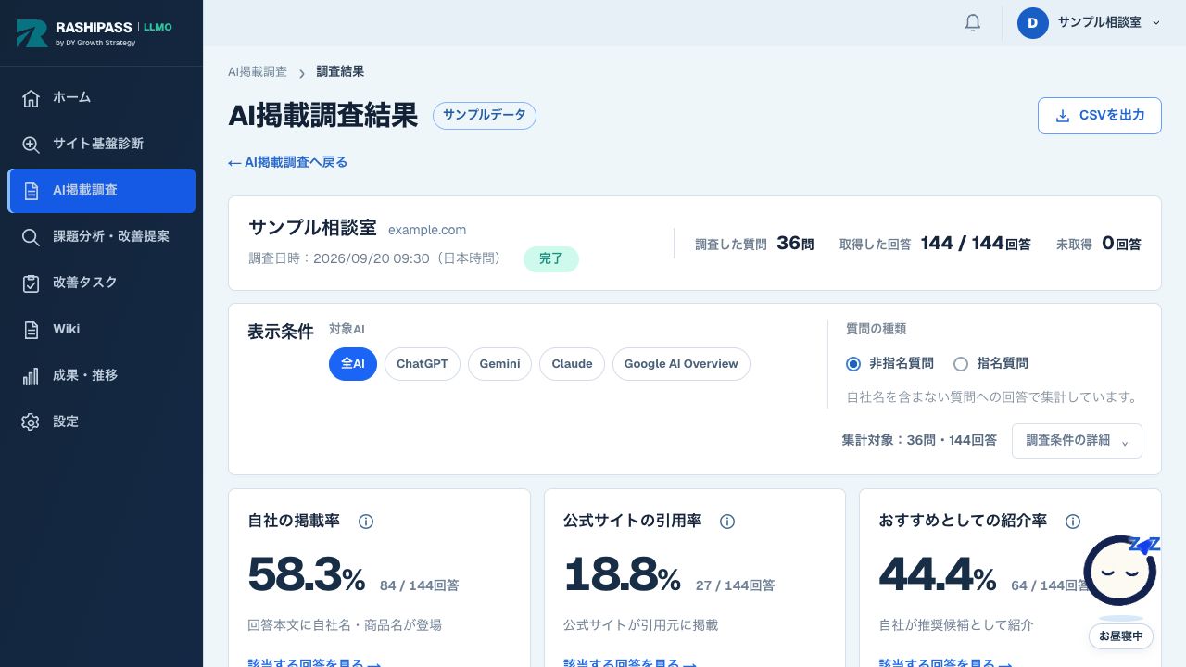Click the sleeping mascot chat icon
The image size is (1186, 667).
[x=1121, y=571]
